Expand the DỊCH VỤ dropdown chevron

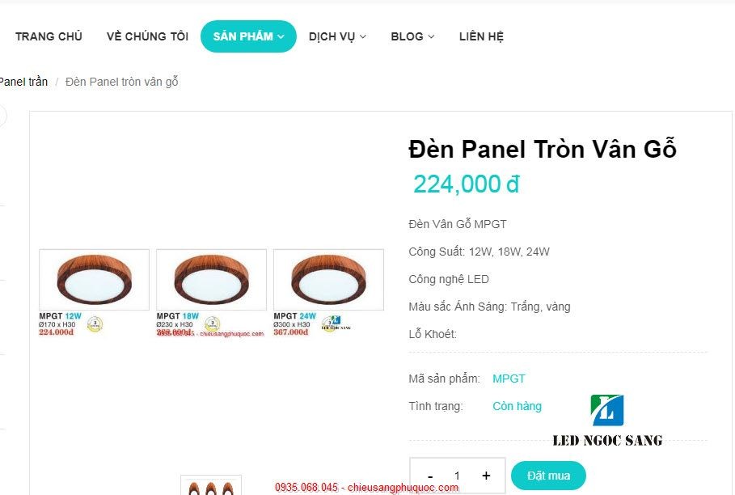point(363,36)
